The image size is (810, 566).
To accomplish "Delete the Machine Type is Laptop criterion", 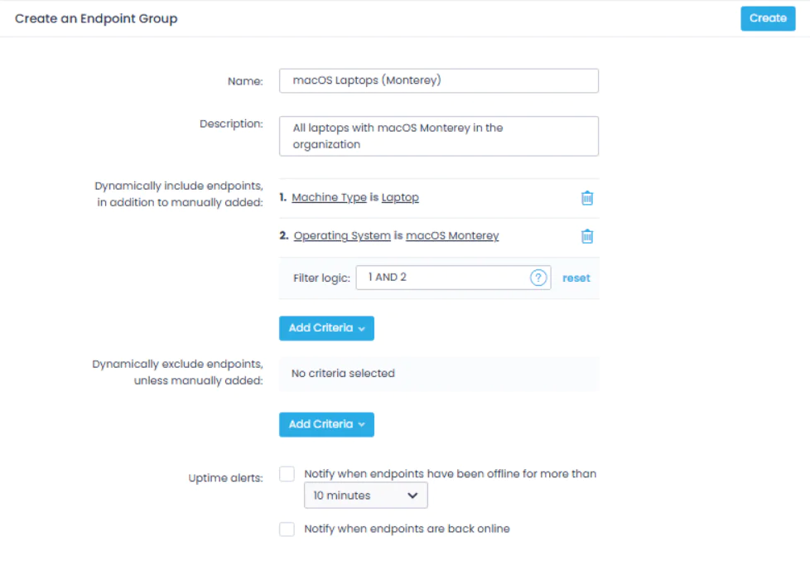I will 587,197.
